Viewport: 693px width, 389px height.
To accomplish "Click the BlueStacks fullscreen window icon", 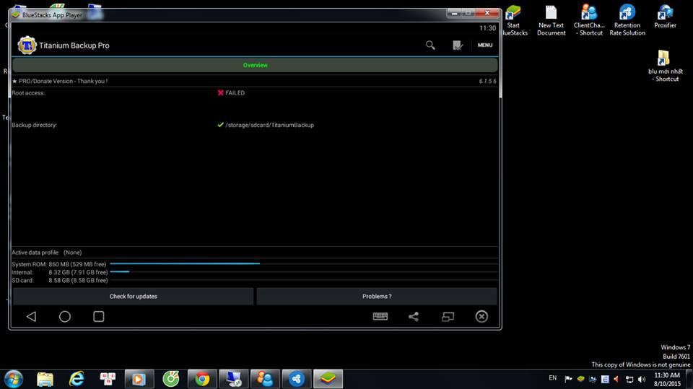I will click(x=448, y=317).
